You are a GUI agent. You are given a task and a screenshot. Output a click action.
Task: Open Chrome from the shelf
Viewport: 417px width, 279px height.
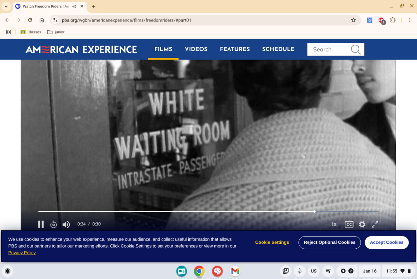pos(199,271)
